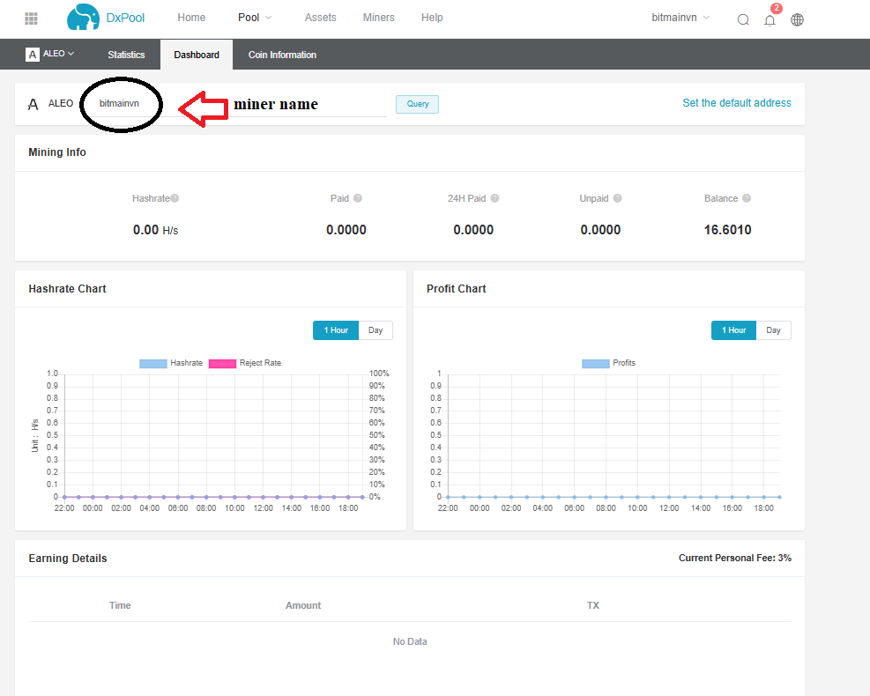Screen dimensions: 870x696
Task: Click the Query button
Action: (x=417, y=104)
